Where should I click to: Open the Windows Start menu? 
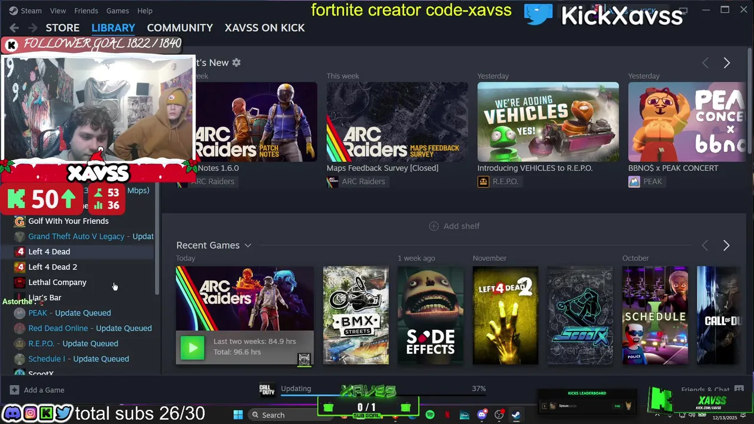238,415
